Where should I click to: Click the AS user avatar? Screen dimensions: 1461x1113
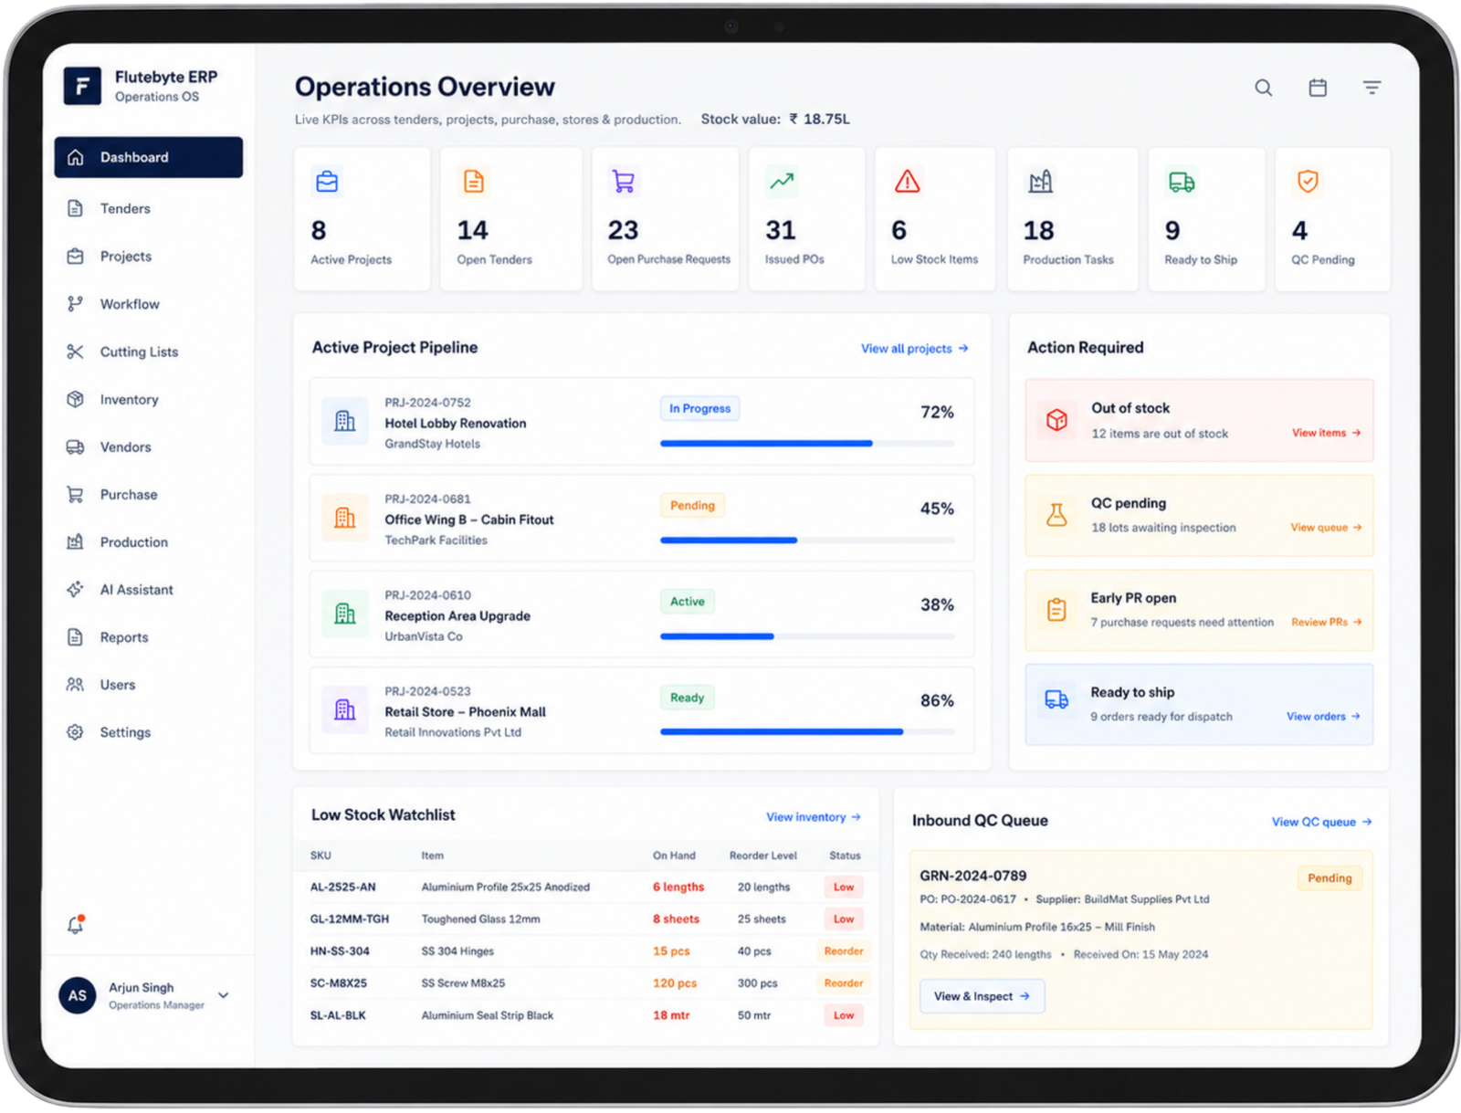click(x=78, y=995)
